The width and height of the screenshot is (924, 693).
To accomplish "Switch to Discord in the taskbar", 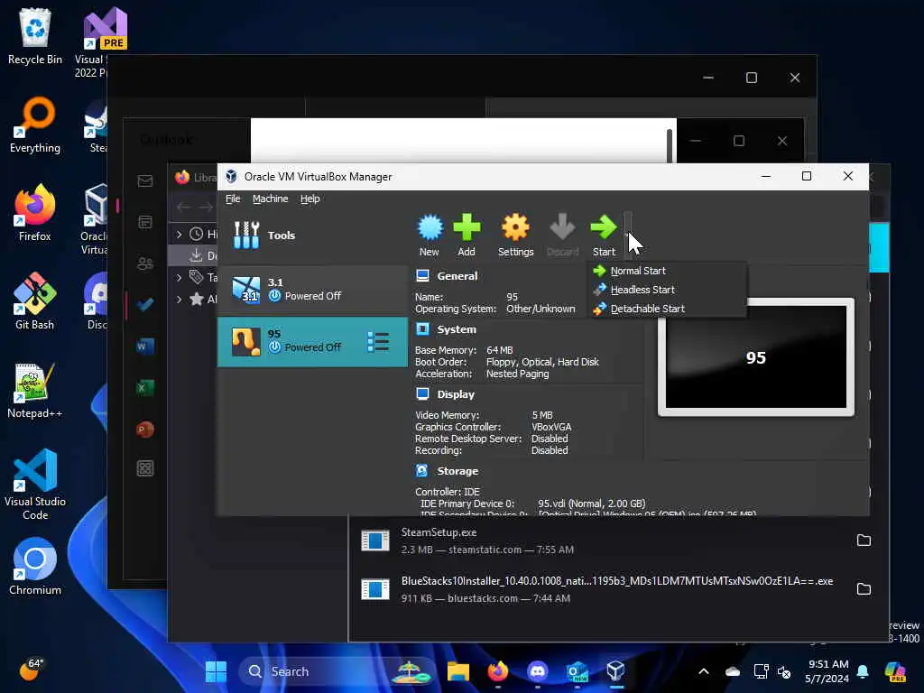I will [538, 671].
